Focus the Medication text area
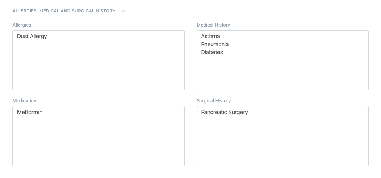The height and width of the screenshot is (178, 381). tap(98, 141)
